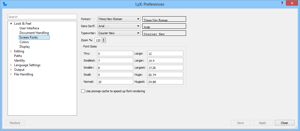Select Display in the tree
Image resolution: width=300 pixels, height=131 pixels.
[25, 46]
